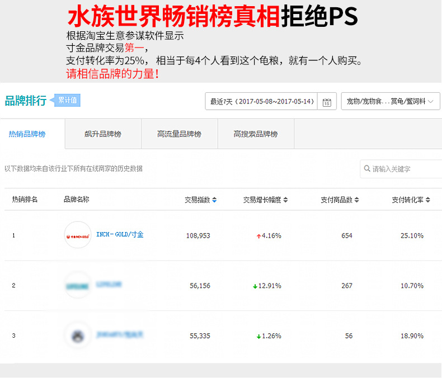Screen dimensions: 442x378
Task: Sort by 交易指数 column arrows
Action: [x=214, y=200]
